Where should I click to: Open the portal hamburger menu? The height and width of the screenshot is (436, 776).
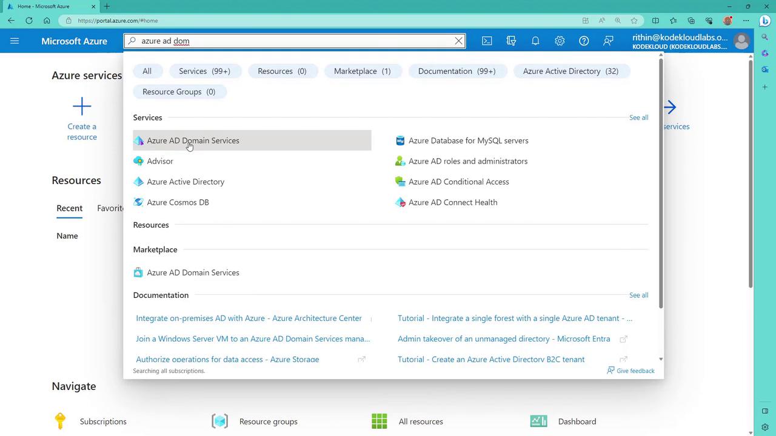tap(15, 41)
